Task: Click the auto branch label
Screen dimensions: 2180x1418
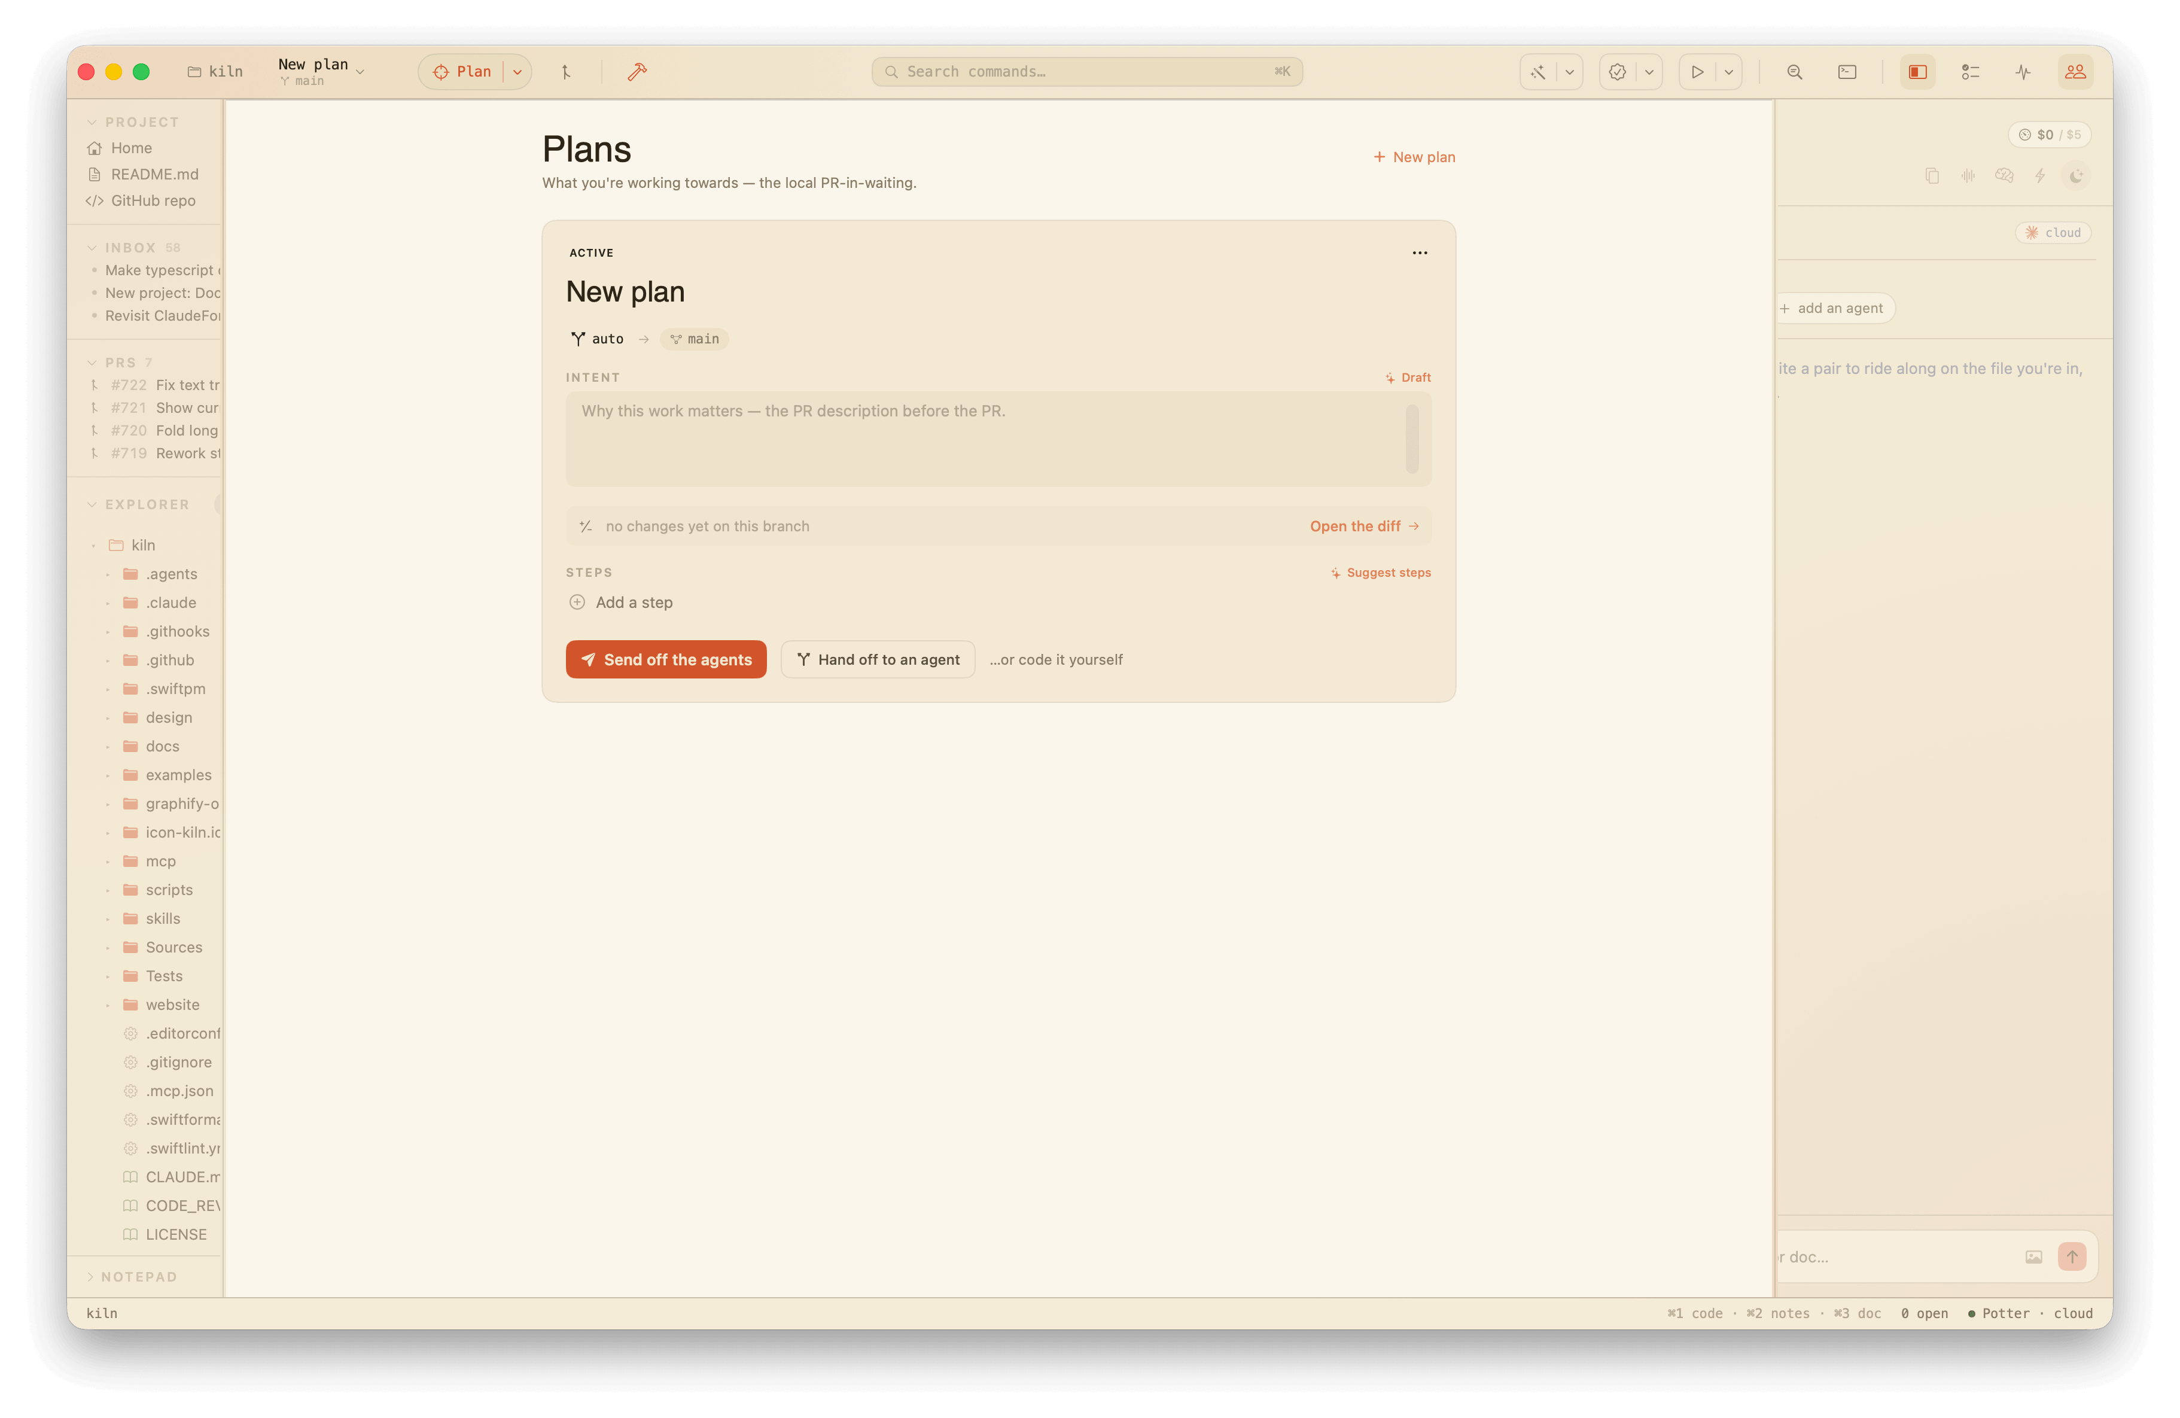Action: coord(597,339)
